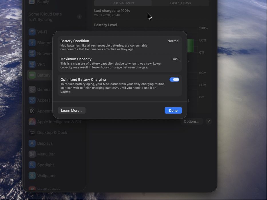Click the 25.01.2026, 23:46 timestamp

pyautogui.click(x=107, y=15)
